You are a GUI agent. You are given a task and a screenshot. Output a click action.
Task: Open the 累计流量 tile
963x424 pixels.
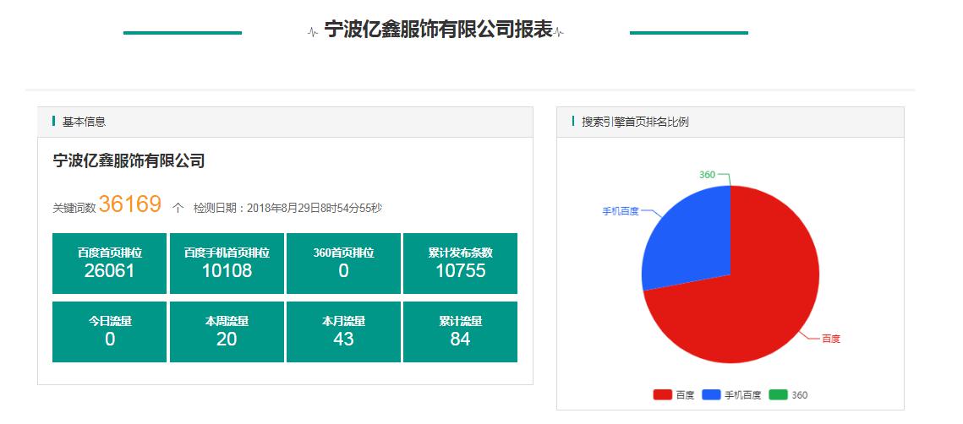pos(460,332)
